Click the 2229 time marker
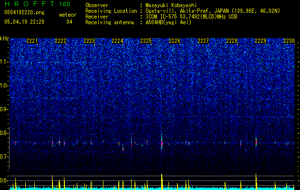300x190 pixels. [260, 41]
